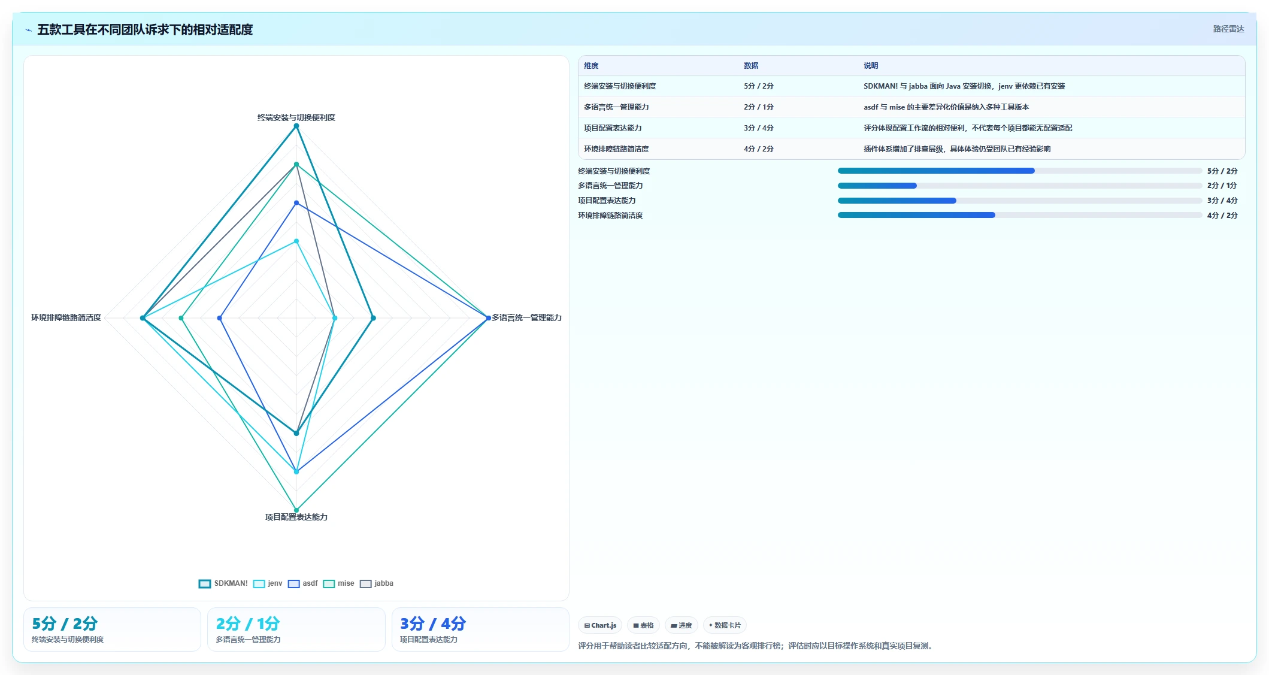
Task: Toggle asdf legend series
Action: coord(302,583)
